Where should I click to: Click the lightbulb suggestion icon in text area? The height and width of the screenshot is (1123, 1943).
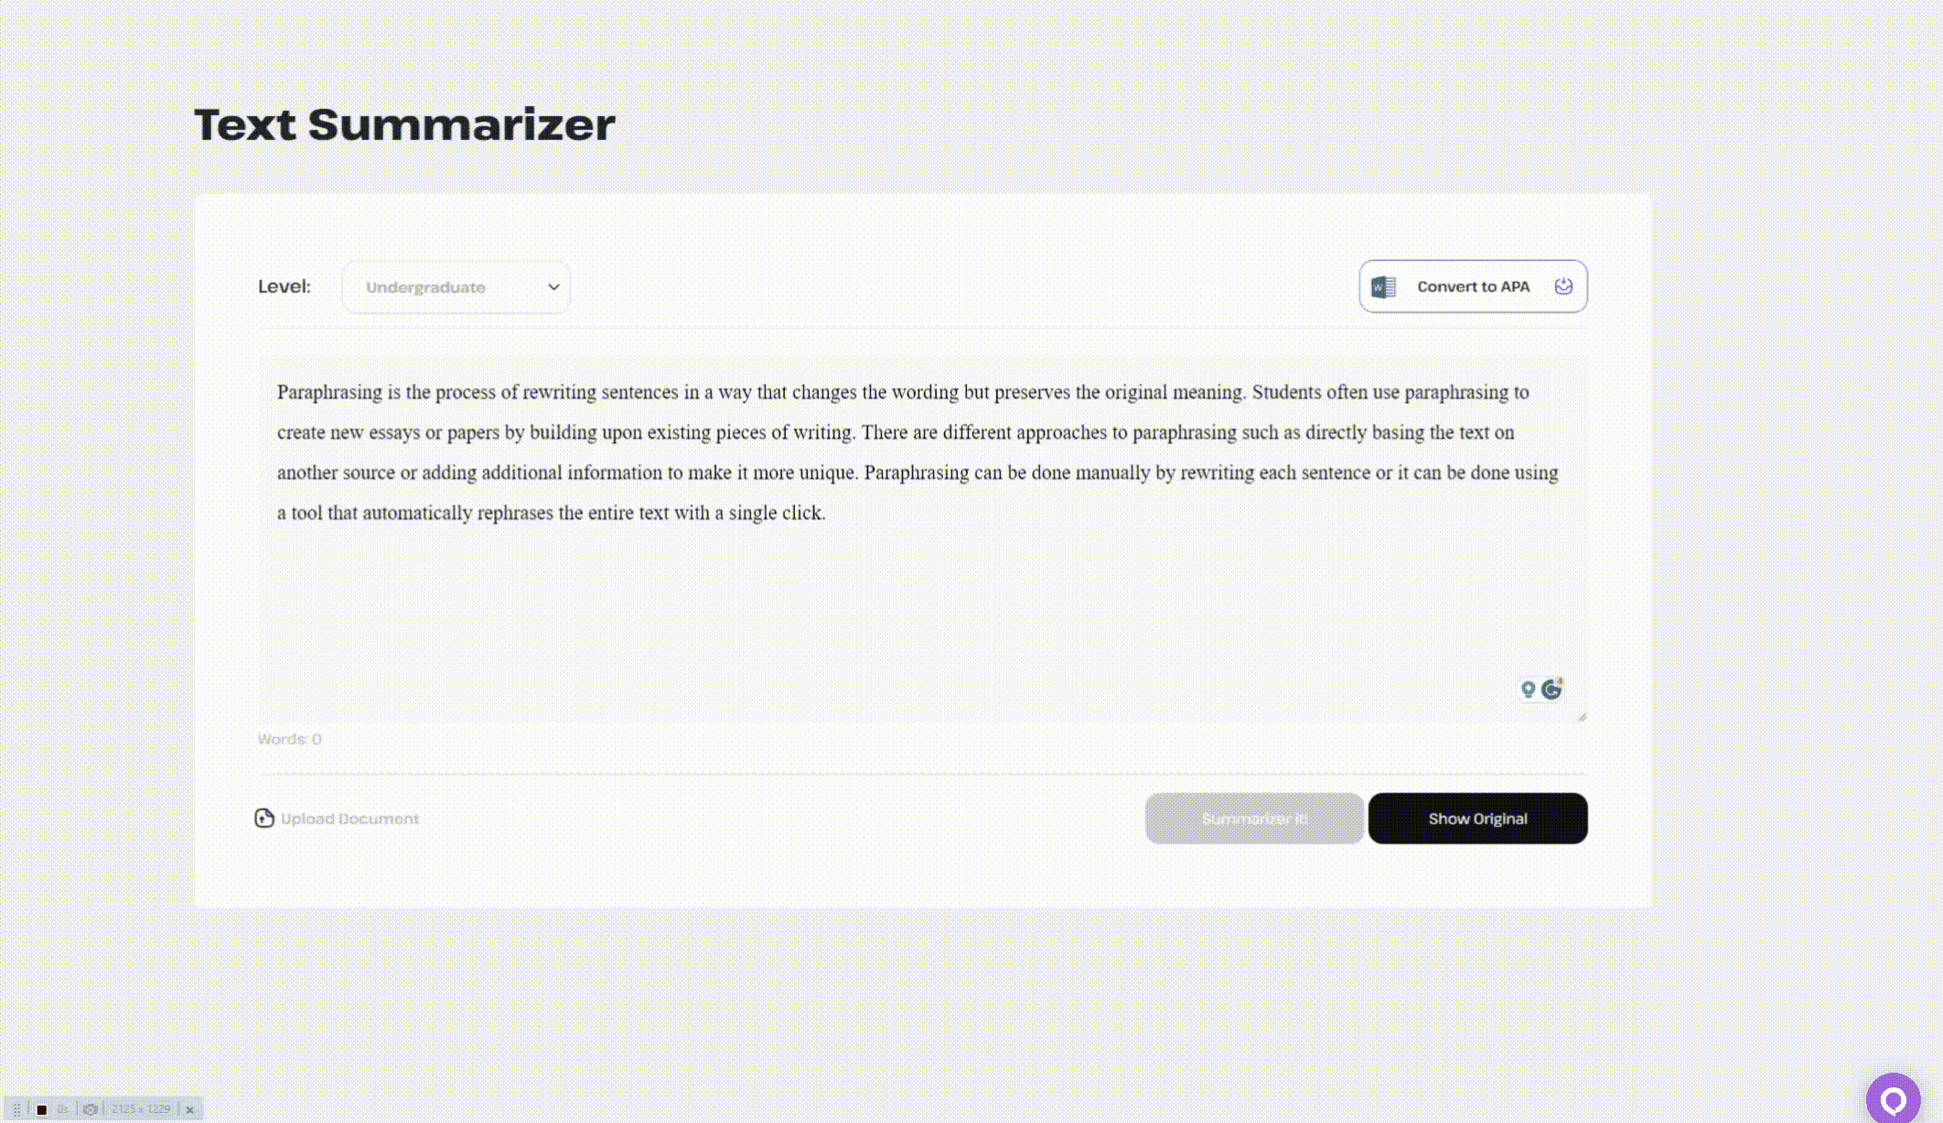point(1527,690)
